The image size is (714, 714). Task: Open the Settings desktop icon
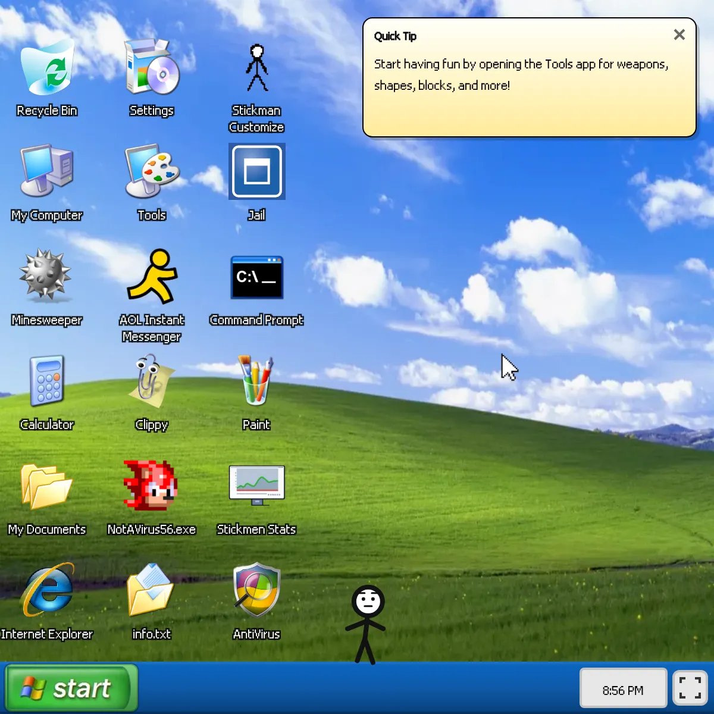click(x=152, y=68)
